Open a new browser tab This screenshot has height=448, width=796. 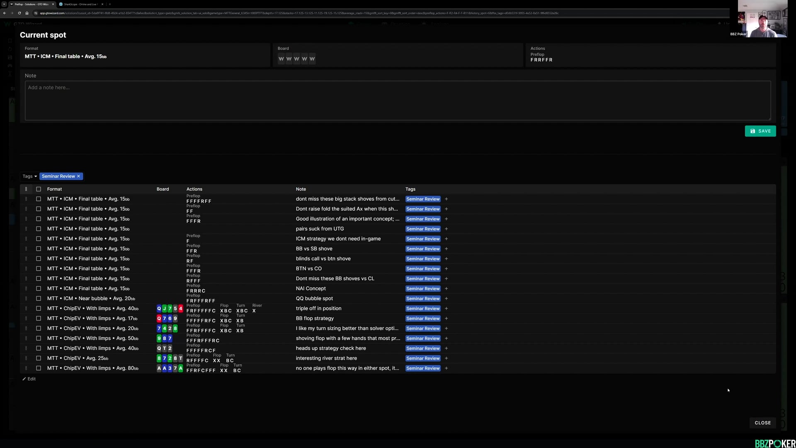pos(110,4)
